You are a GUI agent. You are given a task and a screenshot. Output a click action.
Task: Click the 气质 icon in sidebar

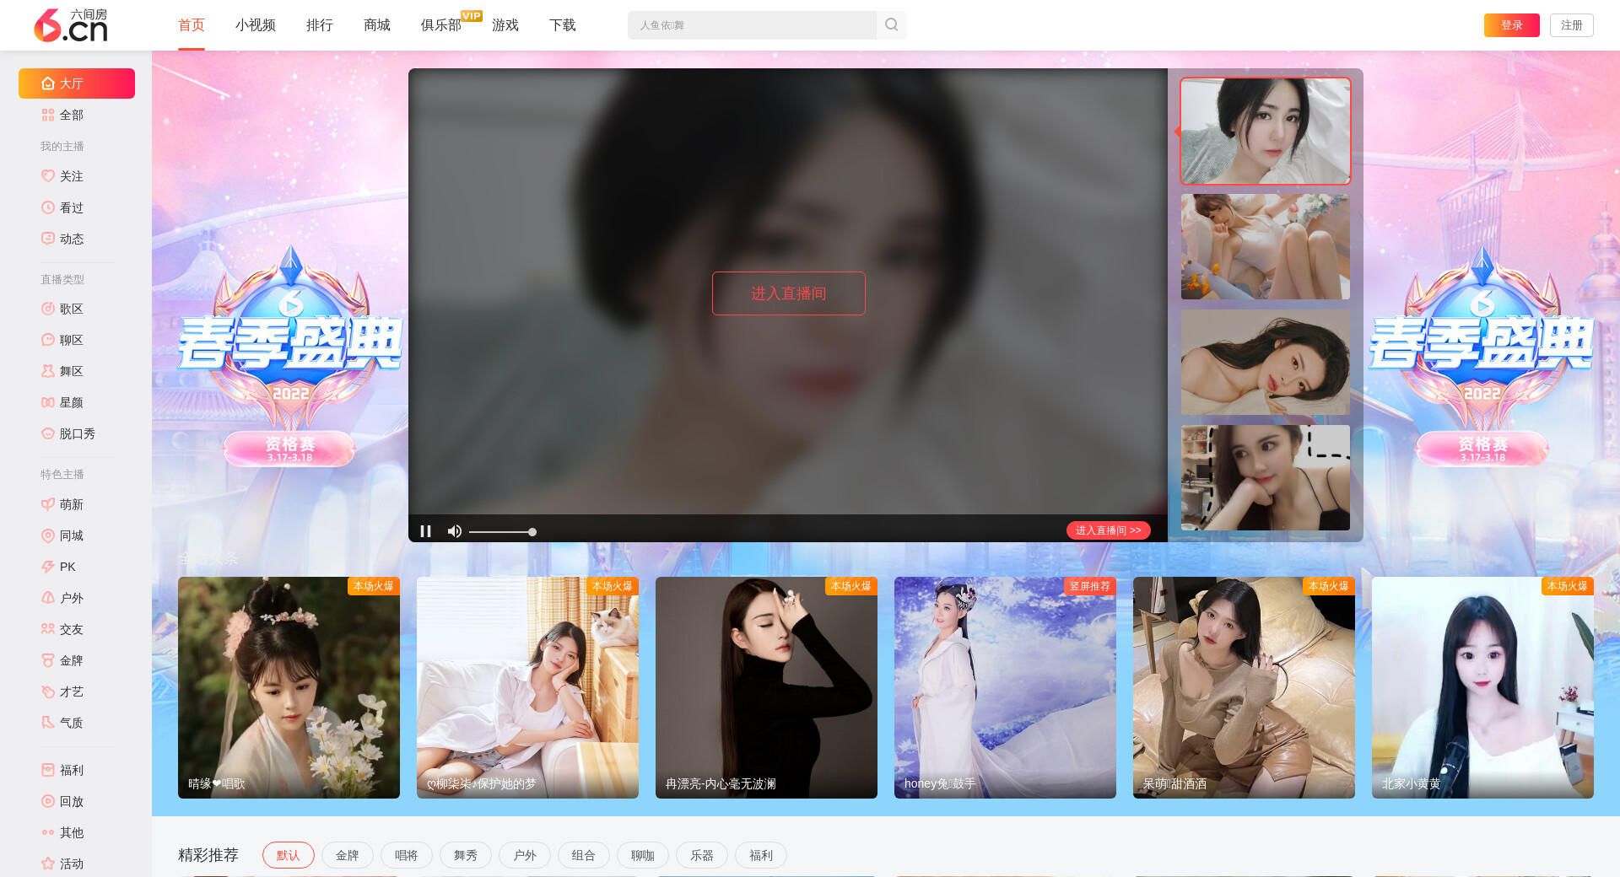coord(48,723)
